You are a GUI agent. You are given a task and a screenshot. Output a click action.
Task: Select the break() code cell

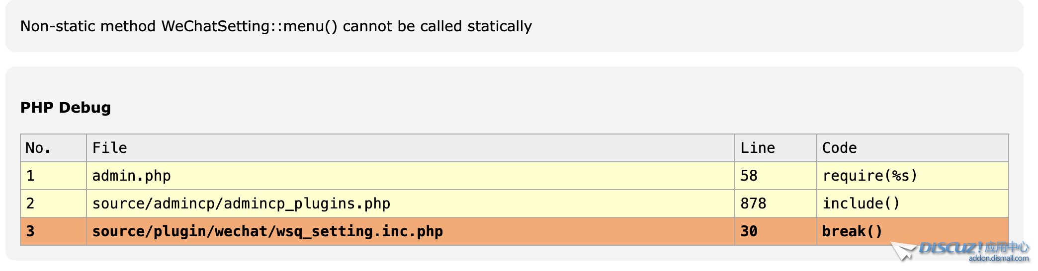point(913,231)
